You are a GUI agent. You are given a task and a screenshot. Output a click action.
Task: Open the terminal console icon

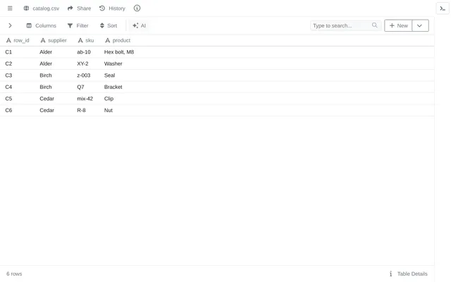(x=443, y=8)
